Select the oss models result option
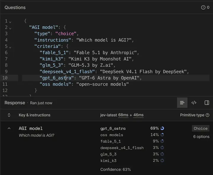The image size is (213, 175). [112, 135]
